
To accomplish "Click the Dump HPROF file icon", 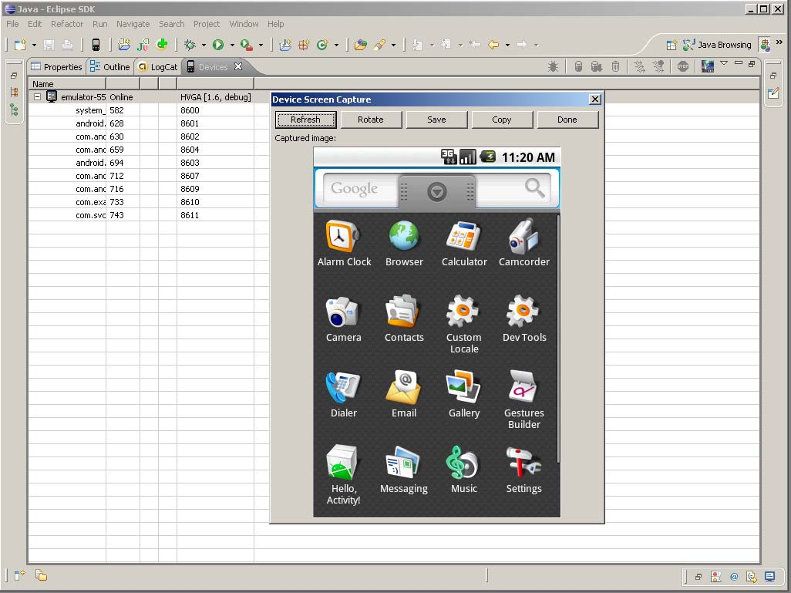I will click(x=596, y=66).
